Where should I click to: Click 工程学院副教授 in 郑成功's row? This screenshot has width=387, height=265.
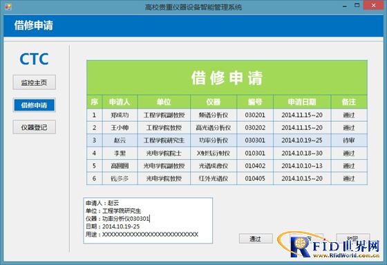click(164, 115)
